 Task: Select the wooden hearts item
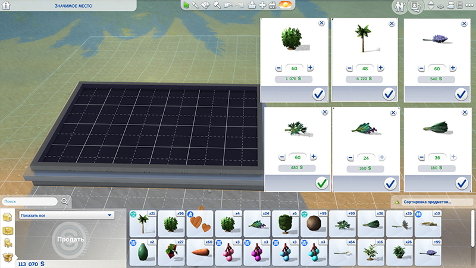tap(200, 224)
